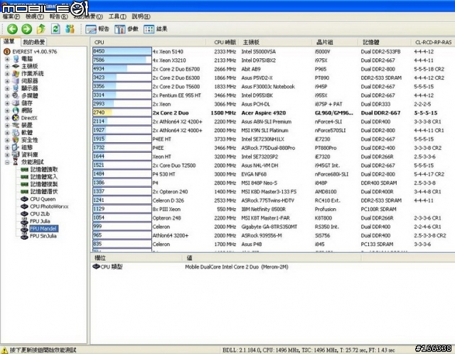Open 記憶體寫入 memory write benchmark

pos(44,177)
